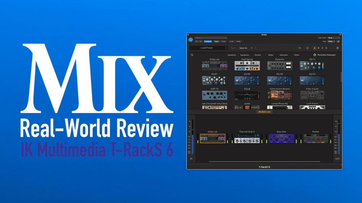Open the Load Preset dropdown
Screen dimensions: 362x203
click(x=209, y=48)
